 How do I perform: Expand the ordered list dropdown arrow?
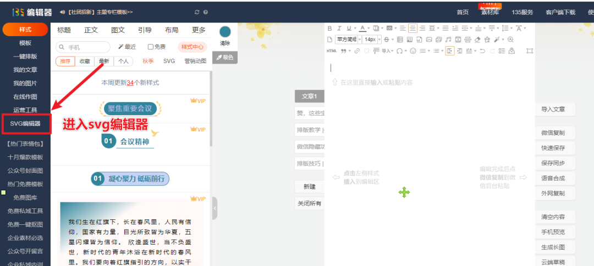point(429,51)
